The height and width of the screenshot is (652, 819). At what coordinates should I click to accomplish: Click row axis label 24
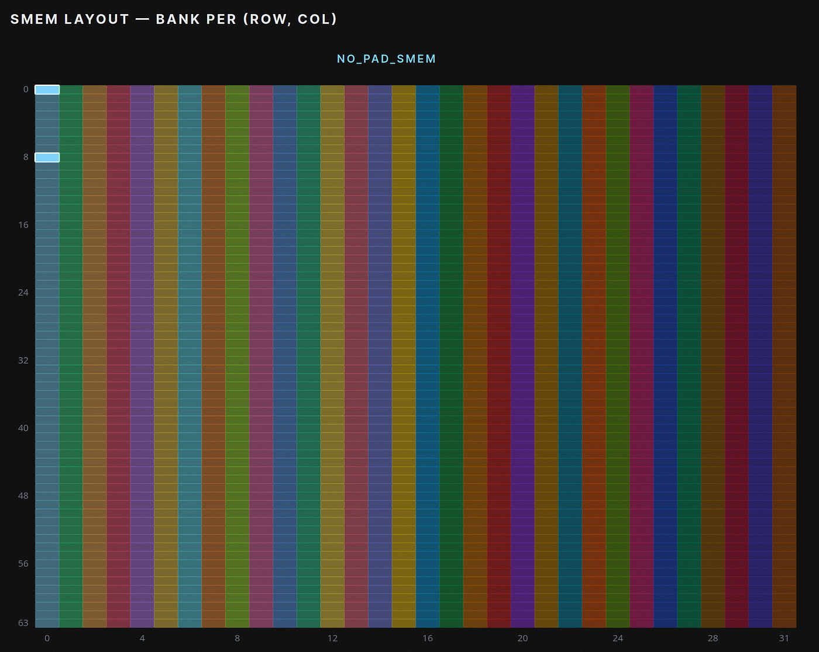coord(23,292)
